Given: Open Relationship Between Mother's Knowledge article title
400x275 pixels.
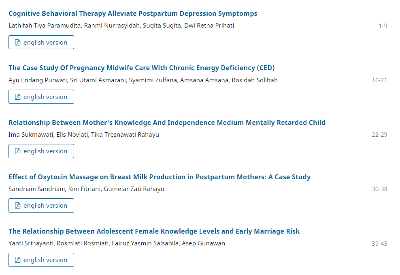Looking at the screenshot, I should click(167, 122).
